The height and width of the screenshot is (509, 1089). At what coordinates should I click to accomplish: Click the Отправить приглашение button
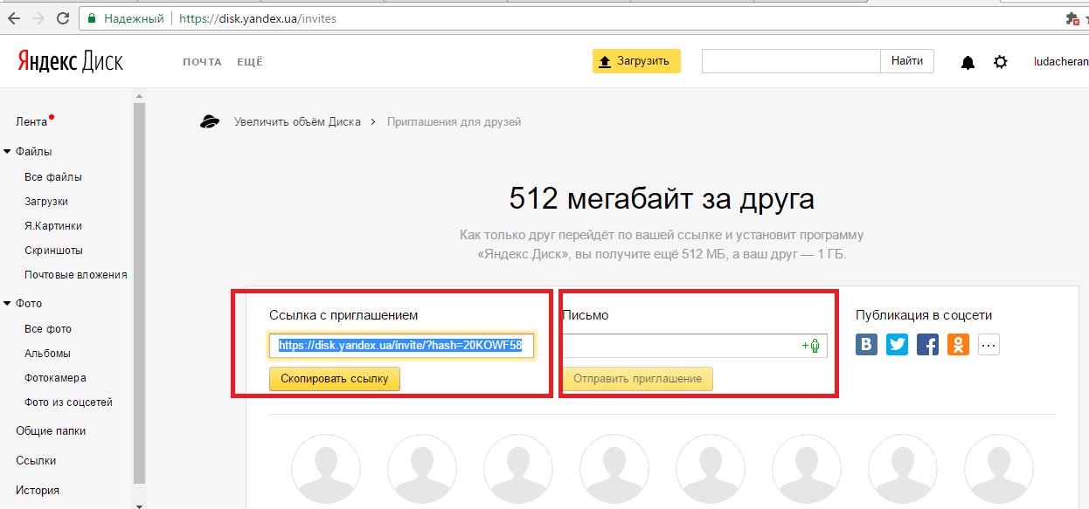pyautogui.click(x=637, y=379)
